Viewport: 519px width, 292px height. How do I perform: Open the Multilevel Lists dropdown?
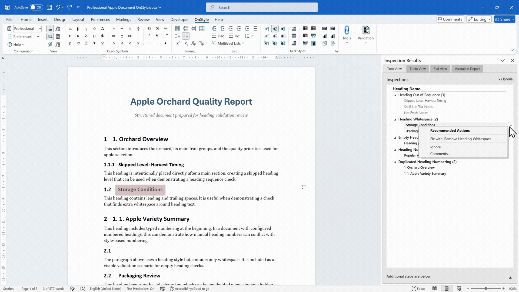[228, 43]
